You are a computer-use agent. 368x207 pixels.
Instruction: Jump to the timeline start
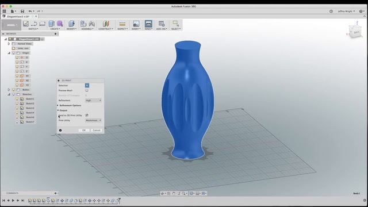[3, 201]
